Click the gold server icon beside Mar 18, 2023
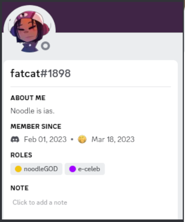 coord(82,139)
